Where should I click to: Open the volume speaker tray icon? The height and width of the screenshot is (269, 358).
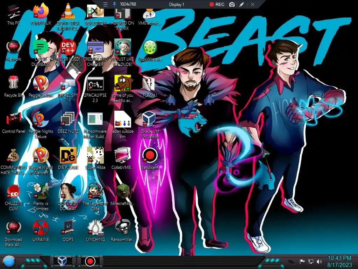tap(319, 261)
